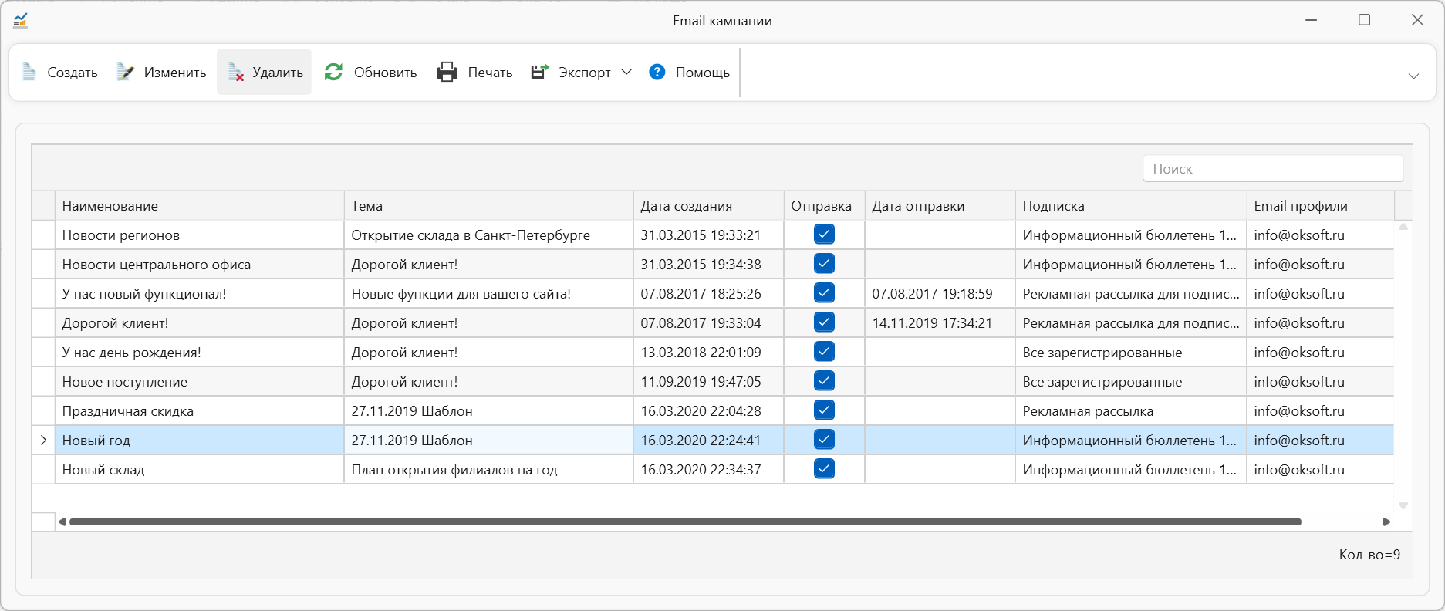Click the Удалить button label
The width and height of the screenshot is (1445, 611).
(278, 73)
